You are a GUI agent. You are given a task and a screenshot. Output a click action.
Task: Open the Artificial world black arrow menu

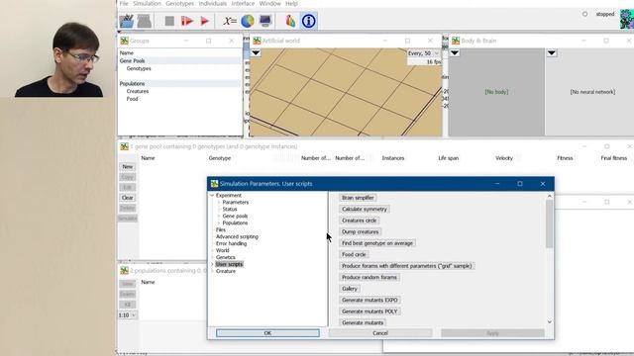(256, 52)
